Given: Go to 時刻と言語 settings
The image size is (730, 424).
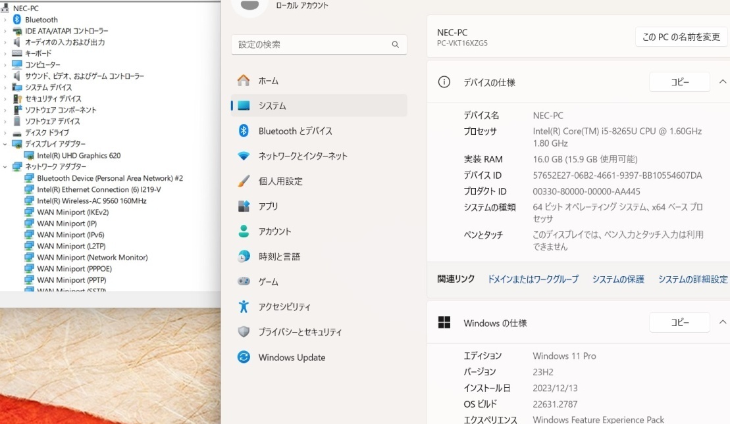Looking at the screenshot, I should (x=319, y=256).
